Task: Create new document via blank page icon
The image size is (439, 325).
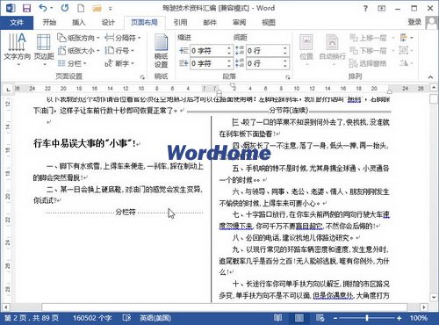Action: coord(81,8)
